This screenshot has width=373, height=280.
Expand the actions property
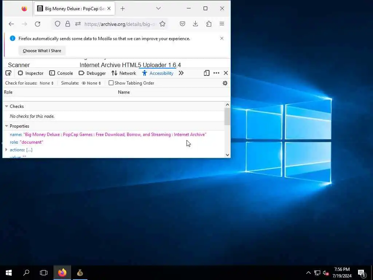pos(7,150)
